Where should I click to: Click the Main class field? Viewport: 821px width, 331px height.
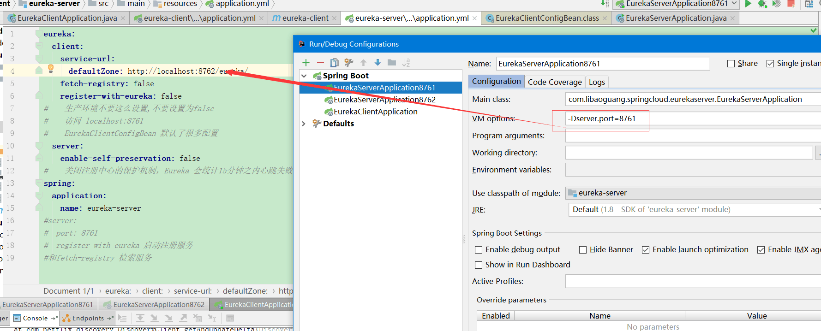[693, 99]
